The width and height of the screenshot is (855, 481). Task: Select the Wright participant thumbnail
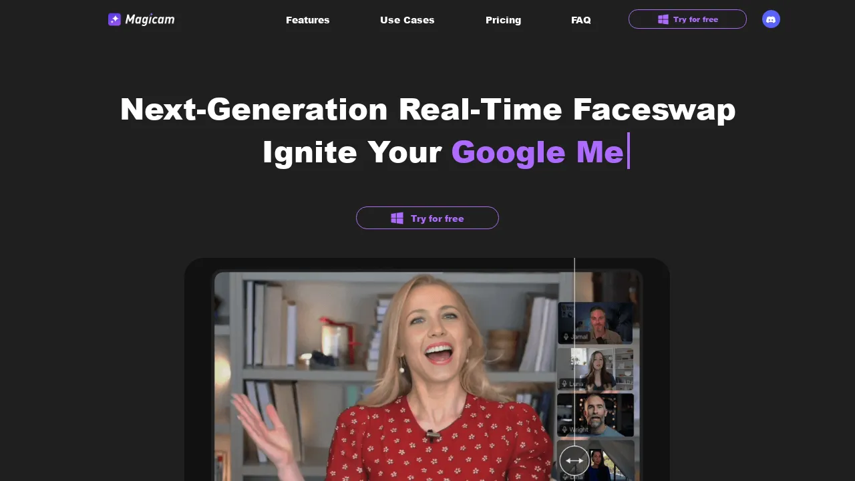click(x=595, y=415)
